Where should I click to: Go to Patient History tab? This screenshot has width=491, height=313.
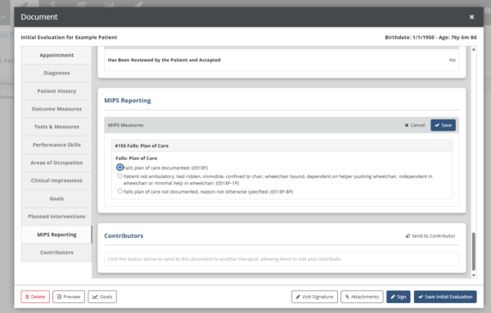[x=56, y=91]
